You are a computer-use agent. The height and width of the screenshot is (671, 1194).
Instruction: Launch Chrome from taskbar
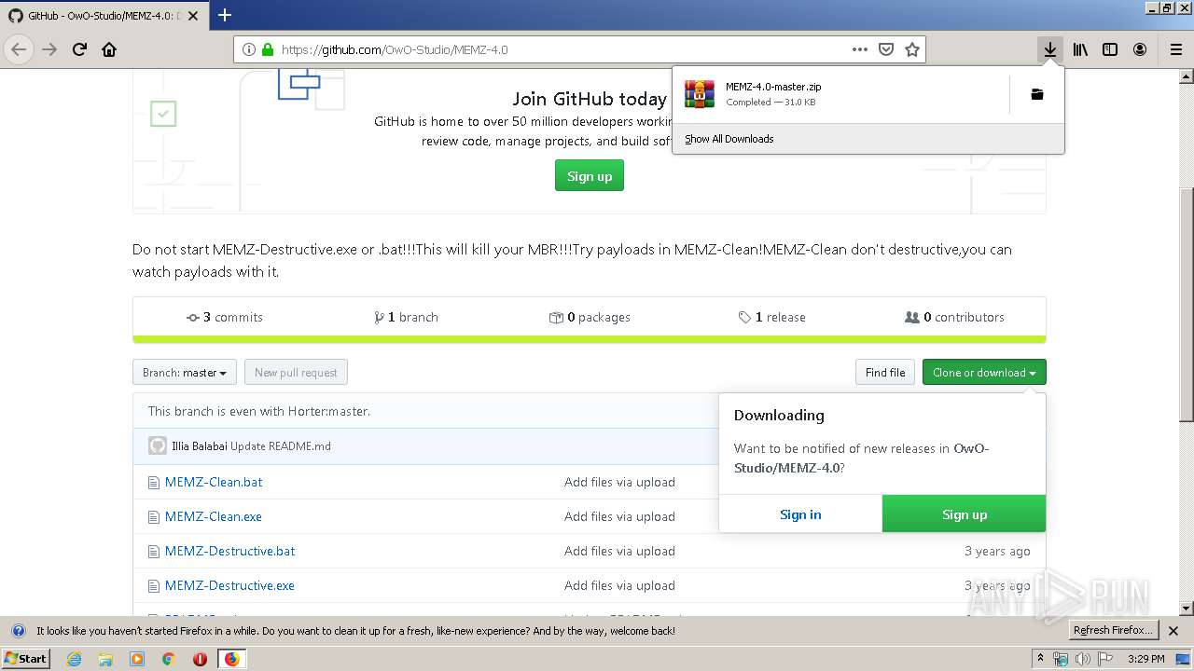169,659
